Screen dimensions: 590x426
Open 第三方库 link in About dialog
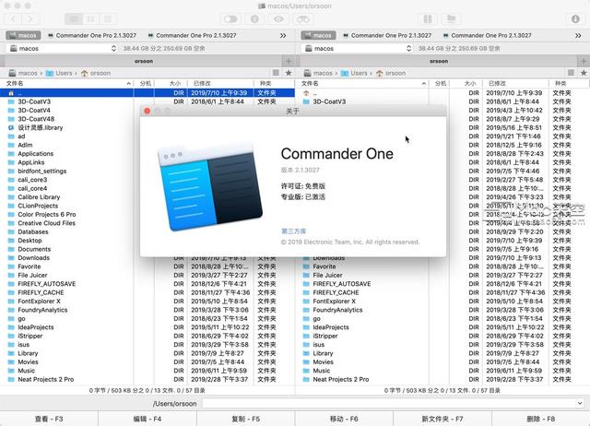(x=293, y=231)
